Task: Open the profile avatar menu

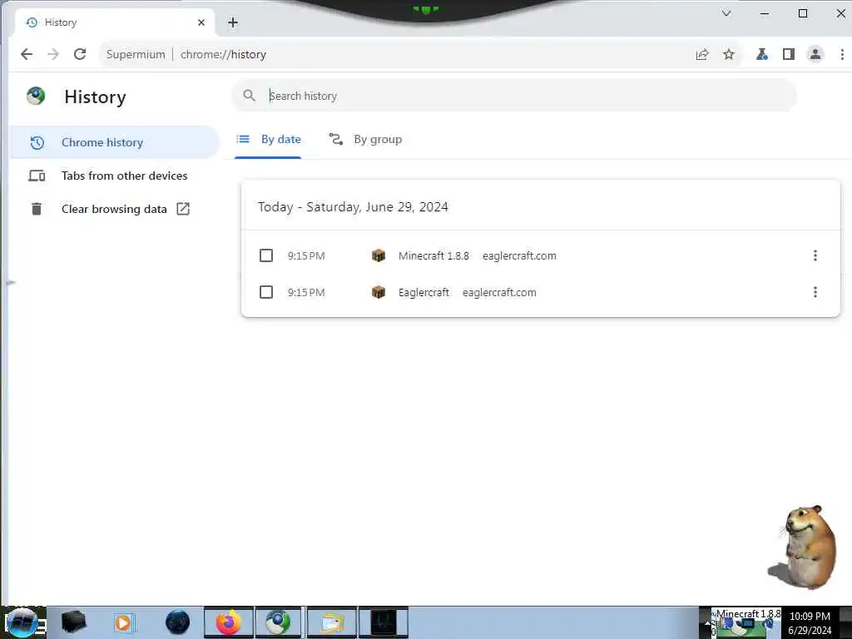Action: [815, 54]
